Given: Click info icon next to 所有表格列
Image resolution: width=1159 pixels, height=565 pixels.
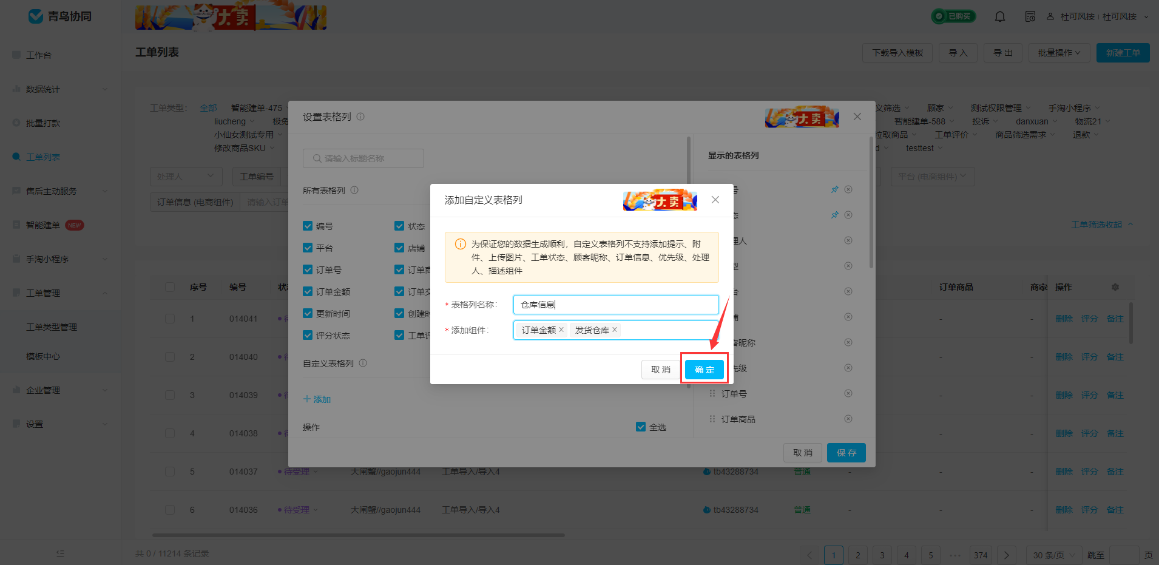Looking at the screenshot, I should point(354,190).
